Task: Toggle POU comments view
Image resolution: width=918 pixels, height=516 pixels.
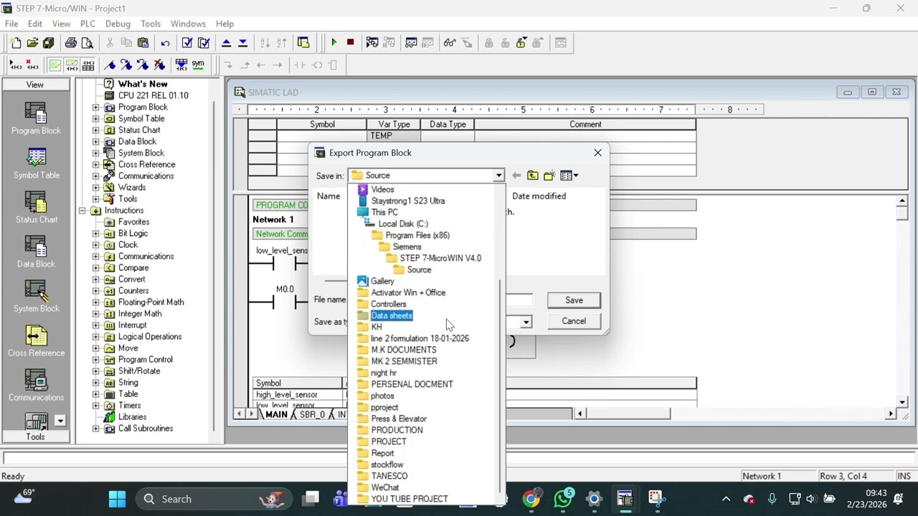Action: point(55,65)
